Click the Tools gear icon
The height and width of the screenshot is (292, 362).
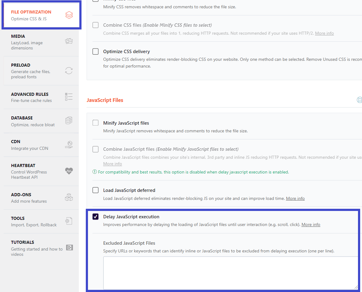(68, 221)
